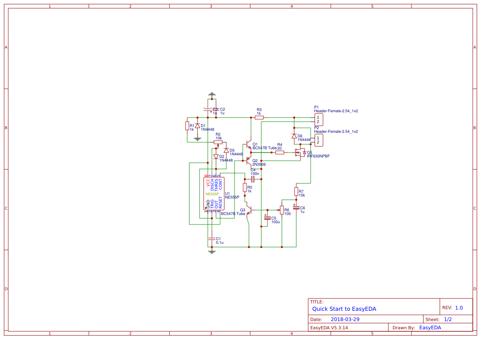Image resolution: width=481 pixels, height=340 pixels.
Task: Select the NE555P timer symbol U1
Action: click(x=214, y=193)
